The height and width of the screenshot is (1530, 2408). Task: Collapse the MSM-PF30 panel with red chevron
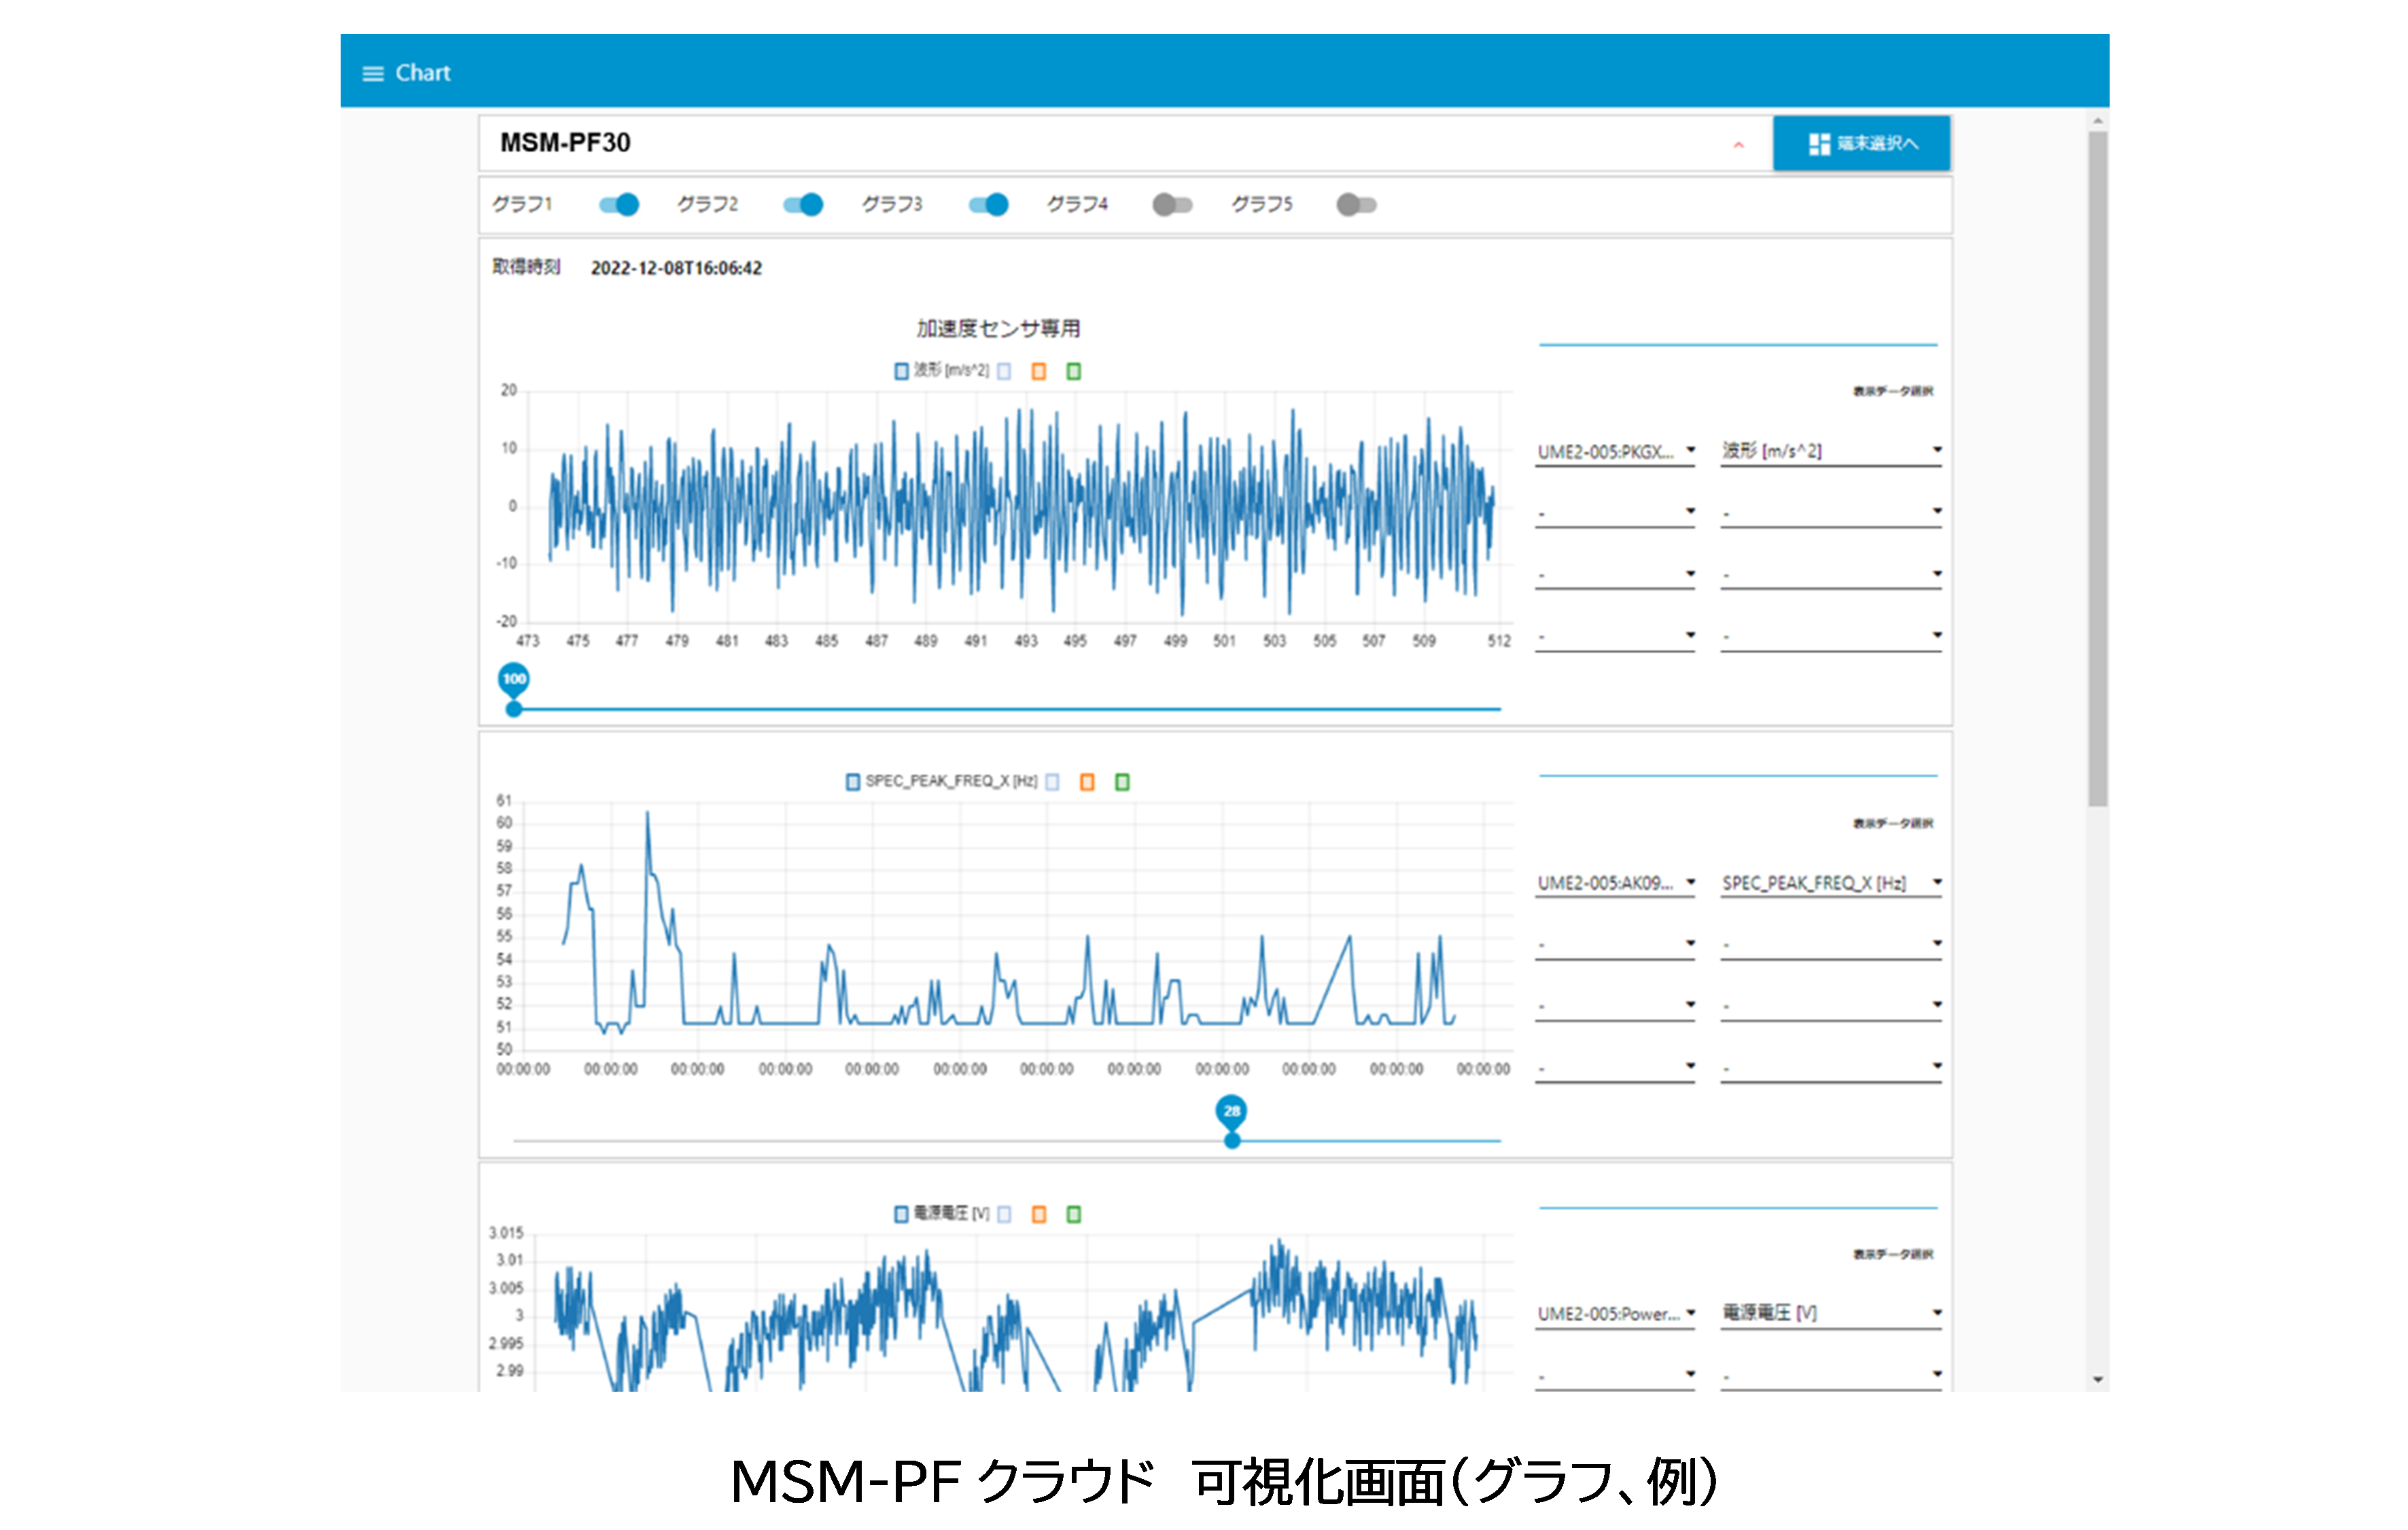coord(1738,145)
